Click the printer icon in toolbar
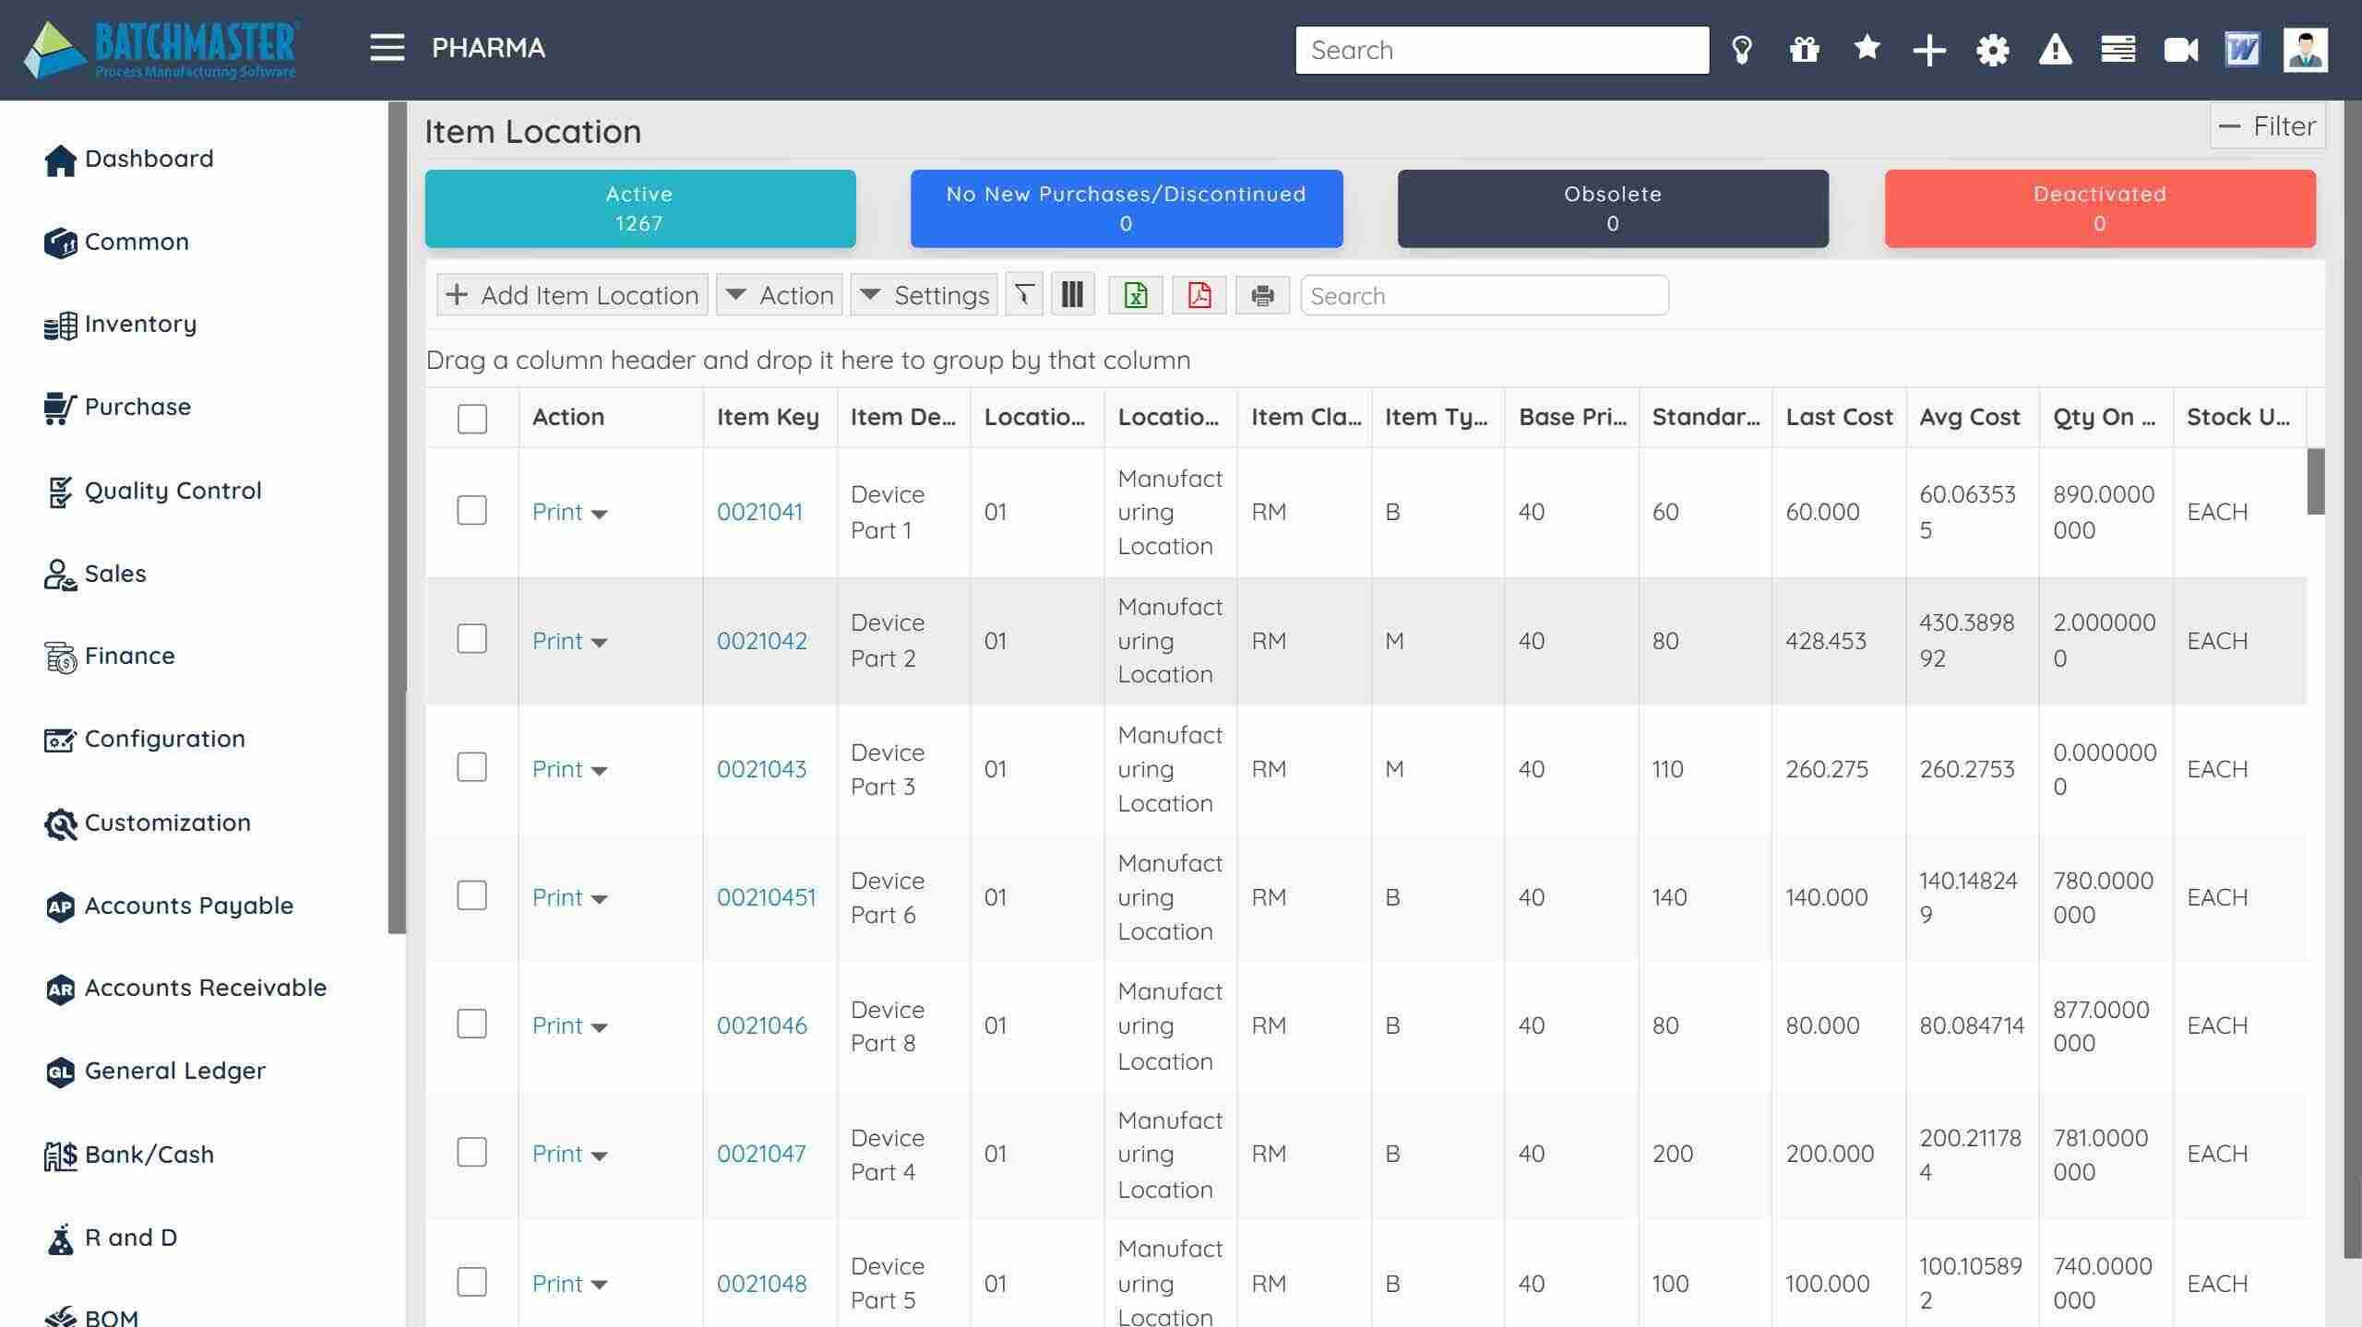Image resolution: width=2362 pixels, height=1327 pixels. point(1262,295)
